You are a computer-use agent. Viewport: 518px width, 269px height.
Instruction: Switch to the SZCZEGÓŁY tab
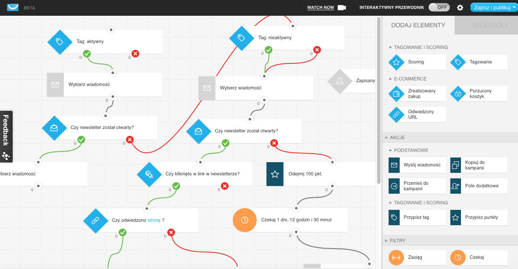[490, 25]
